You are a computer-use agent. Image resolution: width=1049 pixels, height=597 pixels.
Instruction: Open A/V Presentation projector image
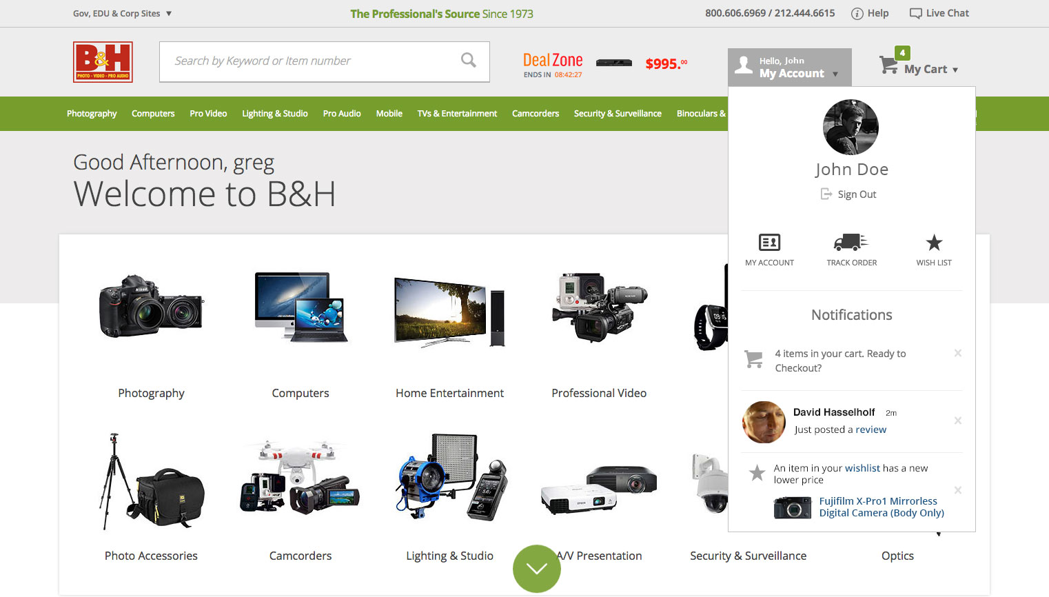(598, 489)
